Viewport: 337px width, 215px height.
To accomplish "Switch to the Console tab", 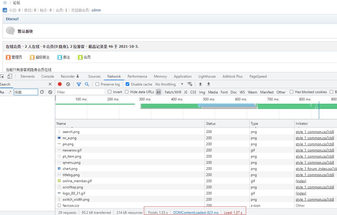I will (x=48, y=76).
